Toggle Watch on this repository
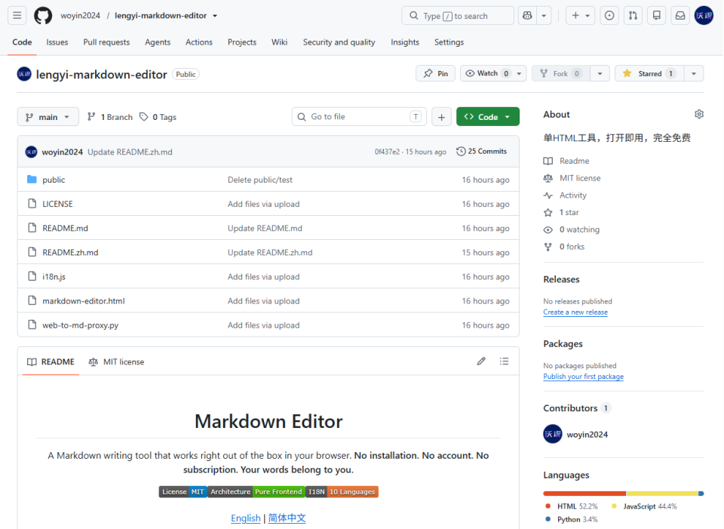This screenshot has width=724, height=529. (488, 73)
